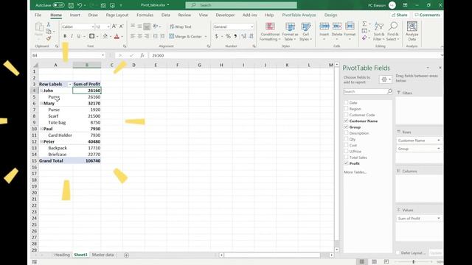Toggle Bold formatting
Image resolution: width=472 pixels, height=265 pixels.
point(65,36)
